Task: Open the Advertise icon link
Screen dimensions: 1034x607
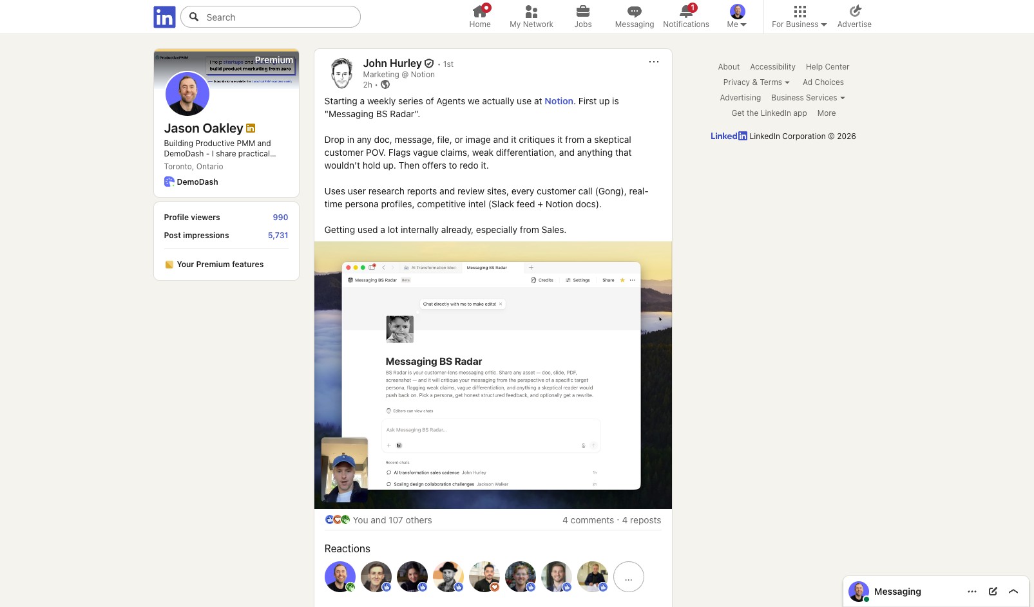Action: tap(854, 17)
